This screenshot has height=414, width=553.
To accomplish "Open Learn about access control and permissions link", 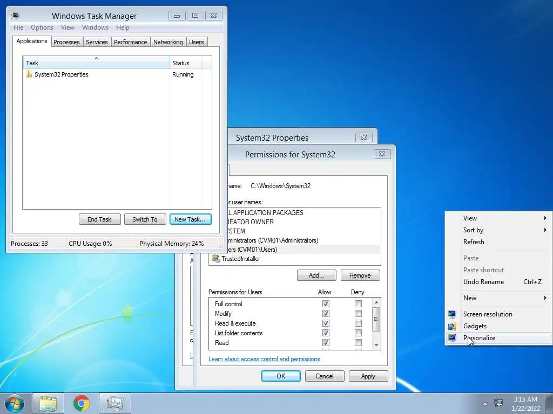I will tap(264, 359).
